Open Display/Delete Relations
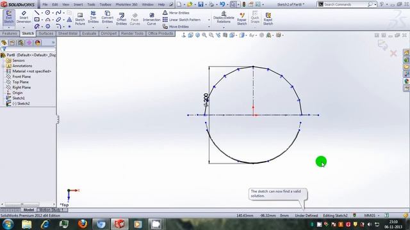 (x=224, y=17)
